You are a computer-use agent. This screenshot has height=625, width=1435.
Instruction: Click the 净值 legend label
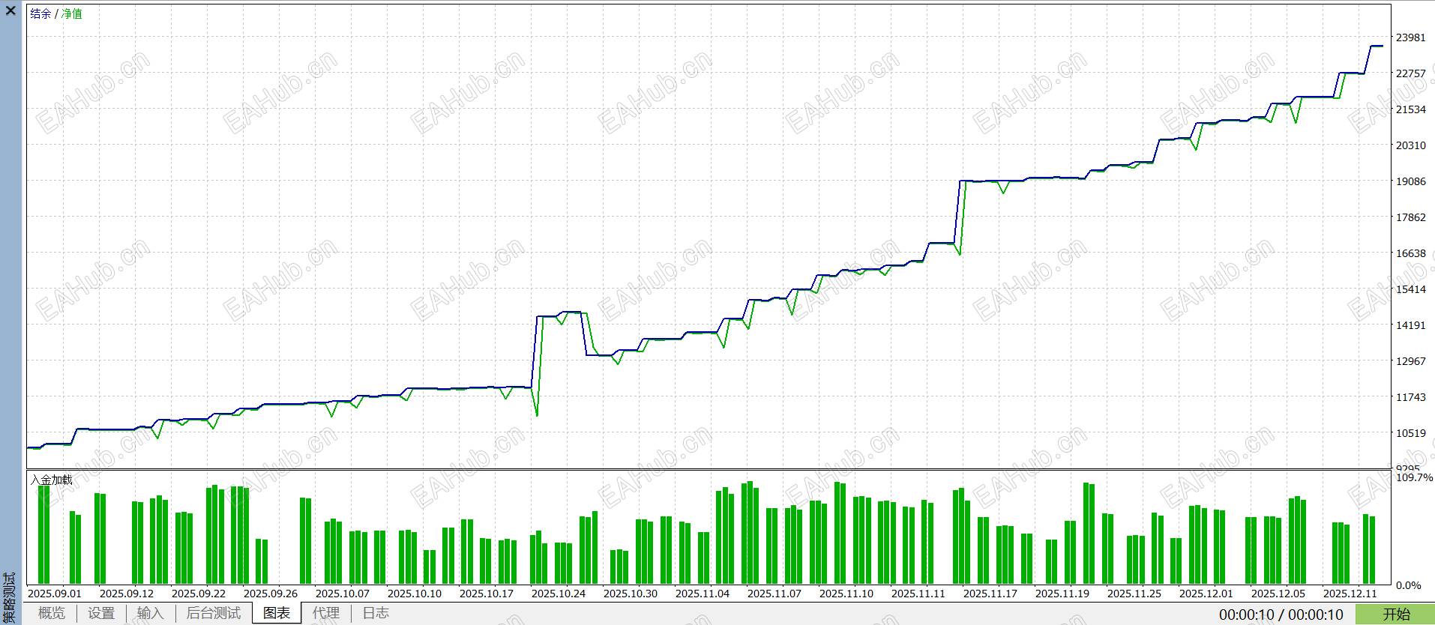[x=72, y=14]
